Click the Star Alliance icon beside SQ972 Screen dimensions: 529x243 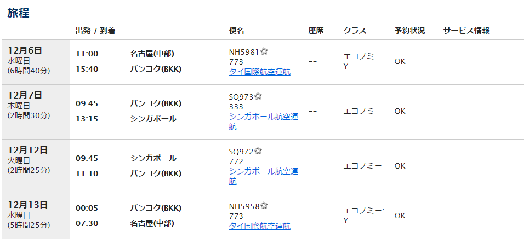258,151
